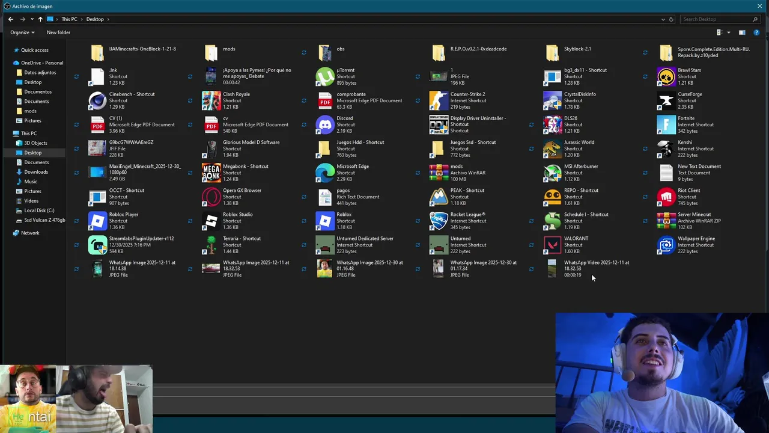
Task: Select the Skyblock-2.1 folder
Action: click(552, 52)
